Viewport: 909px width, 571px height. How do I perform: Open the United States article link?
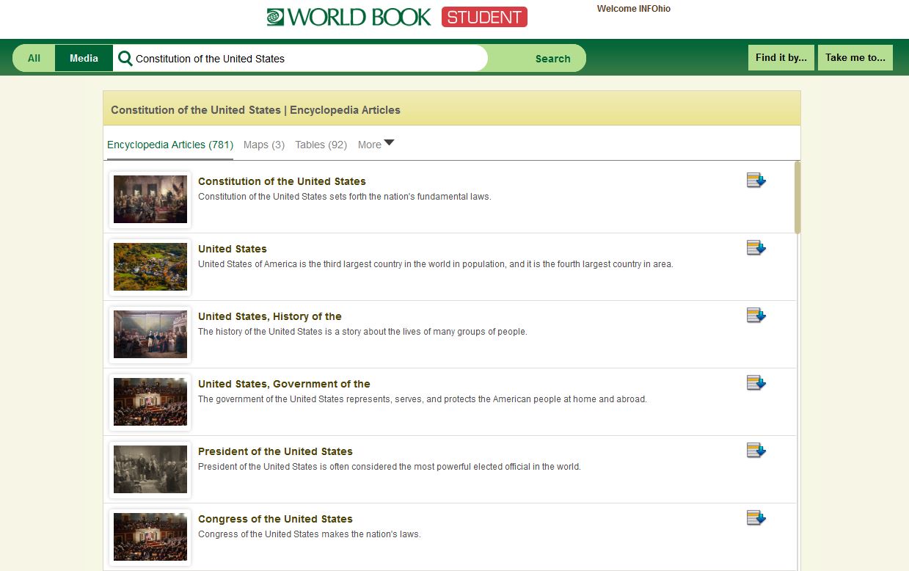(233, 249)
